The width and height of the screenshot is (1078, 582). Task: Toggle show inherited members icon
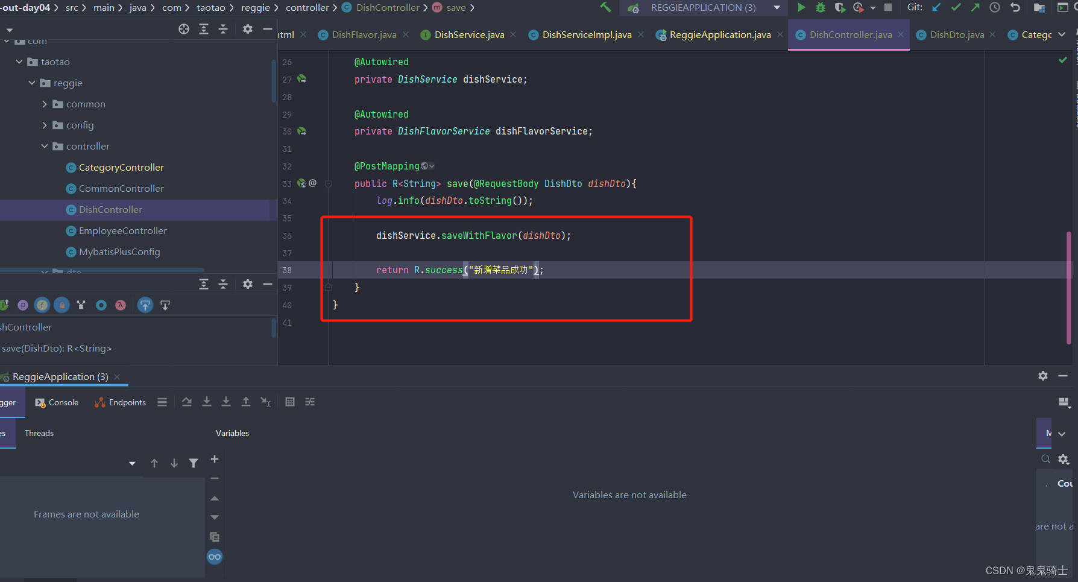(x=81, y=305)
